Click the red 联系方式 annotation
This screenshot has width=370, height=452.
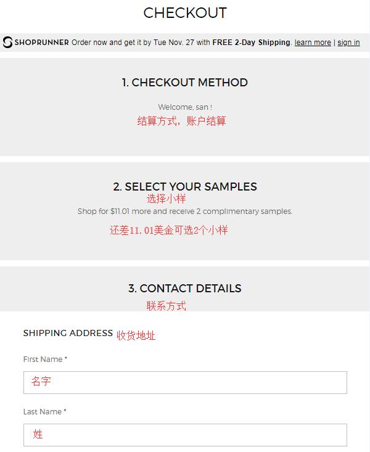point(166,306)
